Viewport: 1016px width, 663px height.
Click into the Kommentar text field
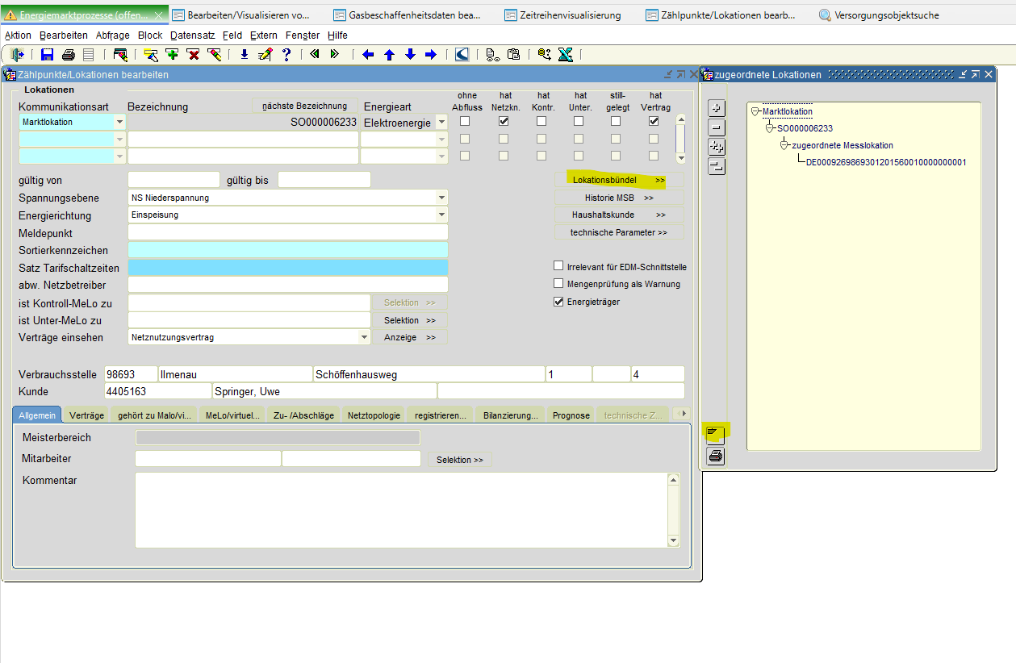(x=400, y=509)
